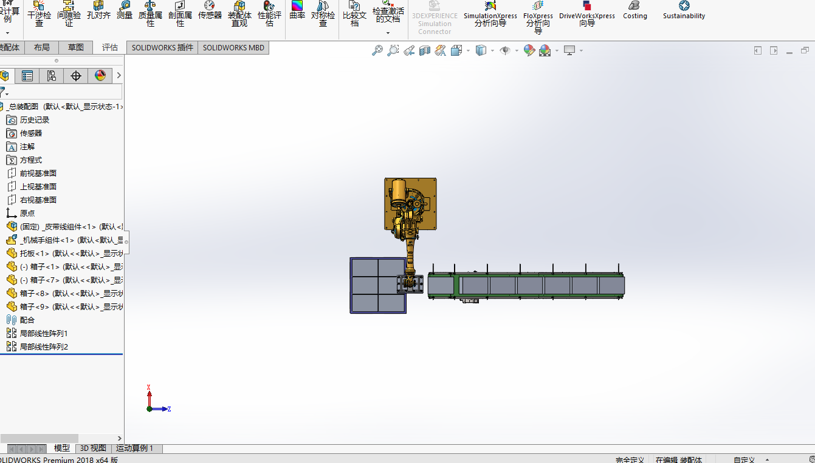Open the 比较文档 compare documents tool
Viewport: 815px width, 463px height.
[x=355, y=13]
